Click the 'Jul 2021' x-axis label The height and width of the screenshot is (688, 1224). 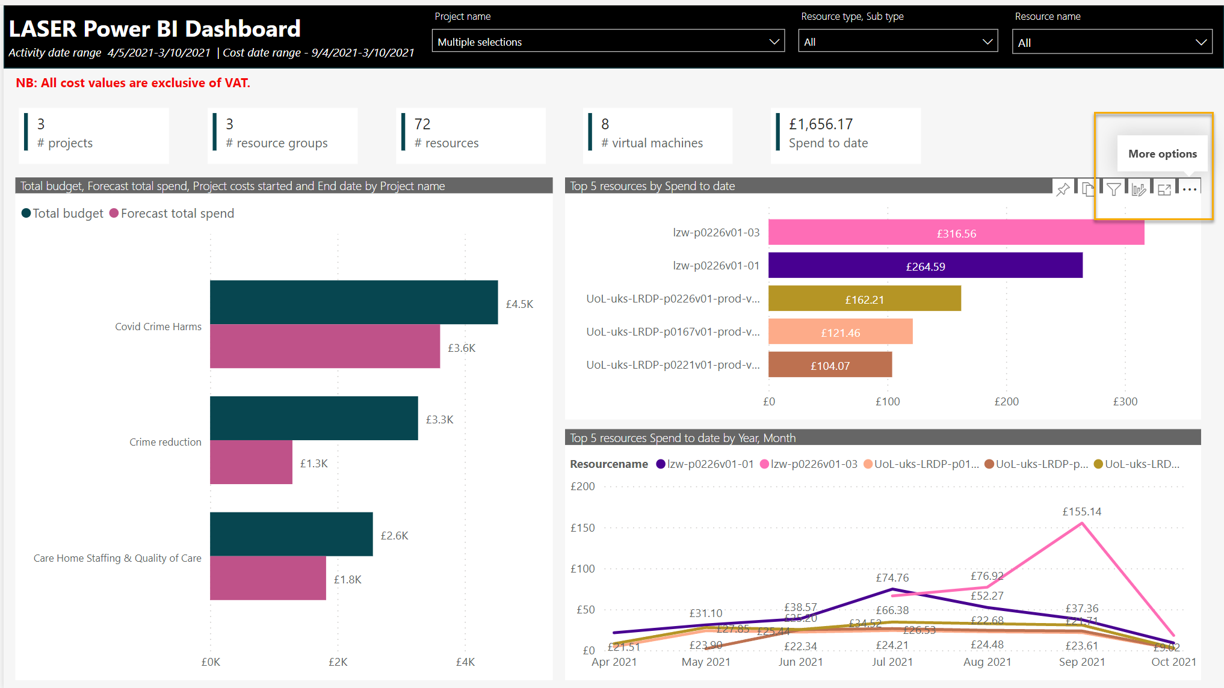[x=892, y=662]
